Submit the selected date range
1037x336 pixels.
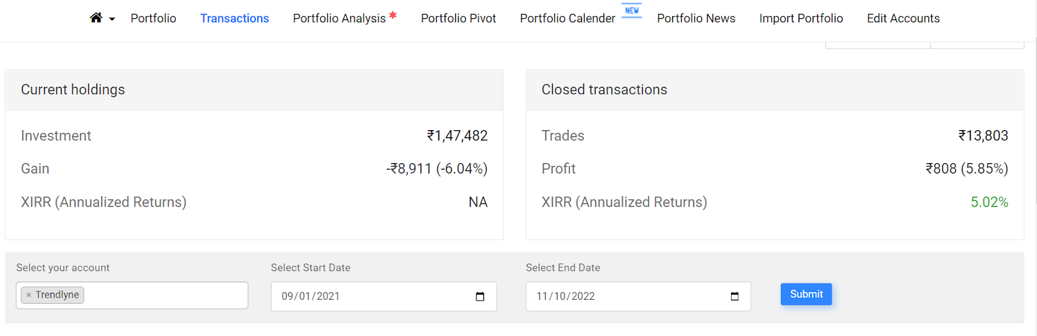[806, 294]
